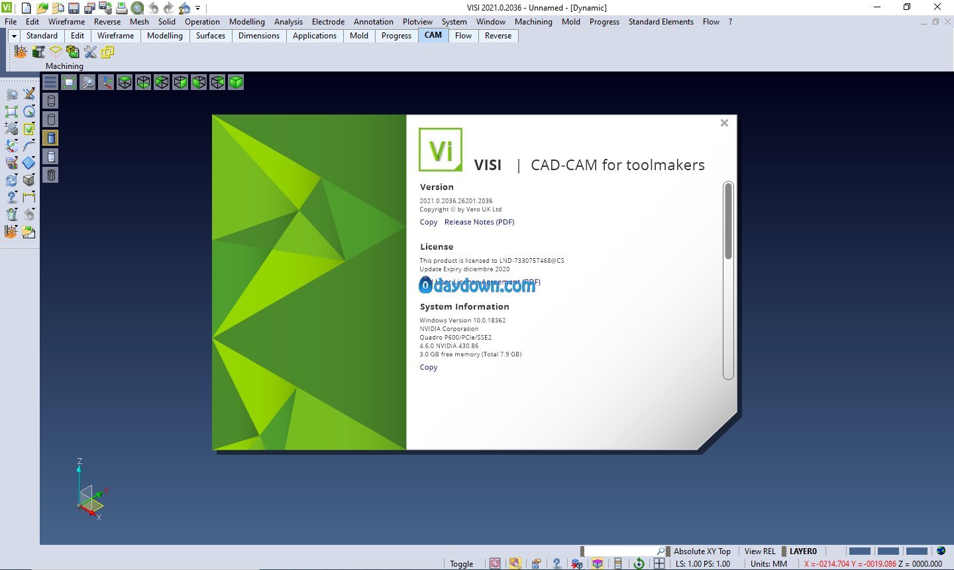Switch to the Reverse ribbon tab
The image size is (954, 570).
click(x=498, y=36)
